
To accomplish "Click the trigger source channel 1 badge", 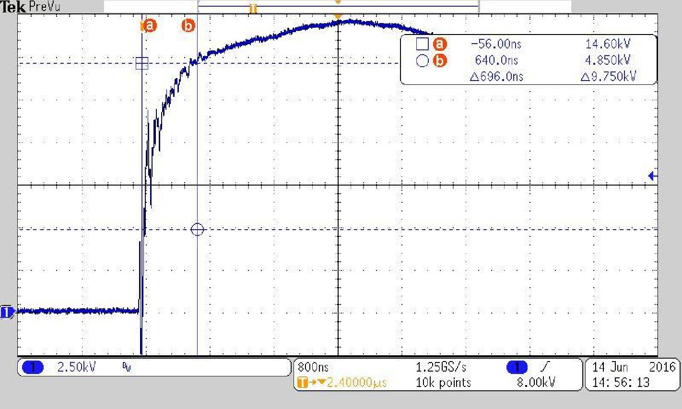I will (x=517, y=368).
